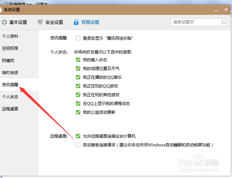Screen dimensions: 232x178
Task: Select 个人资料 in the sidebar
Action: click(x=19, y=36)
